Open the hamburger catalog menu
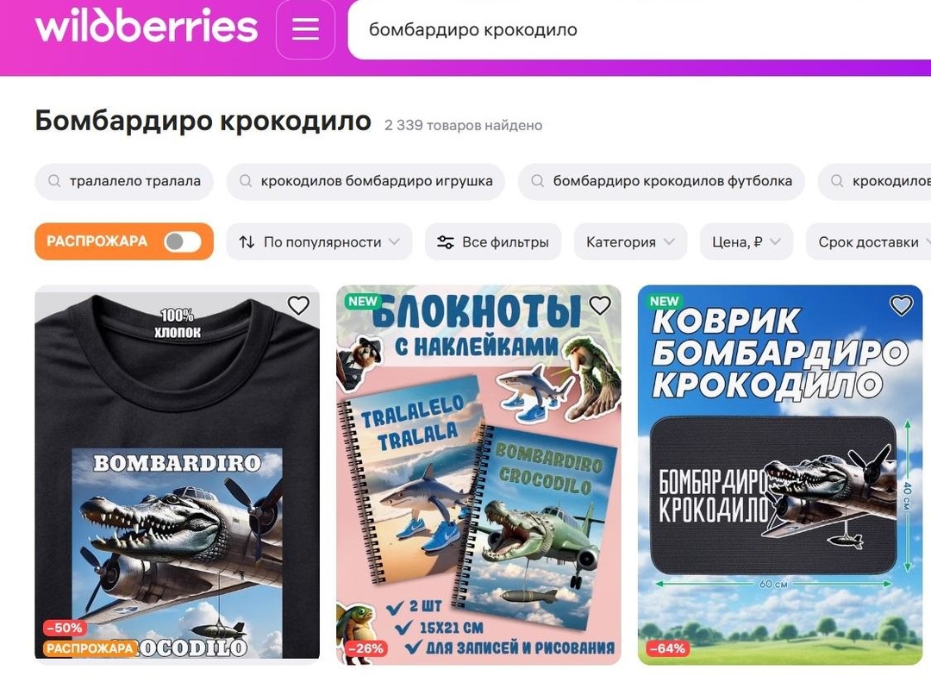Viewport: 931px width, 676px height. click(x=305, y=29)
